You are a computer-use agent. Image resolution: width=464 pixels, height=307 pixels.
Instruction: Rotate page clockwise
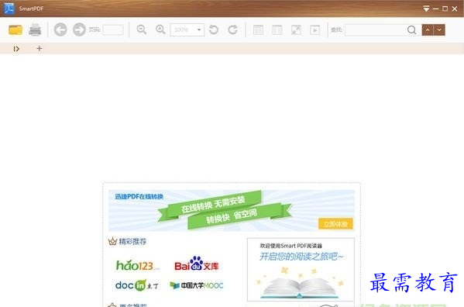pos(233,29)
